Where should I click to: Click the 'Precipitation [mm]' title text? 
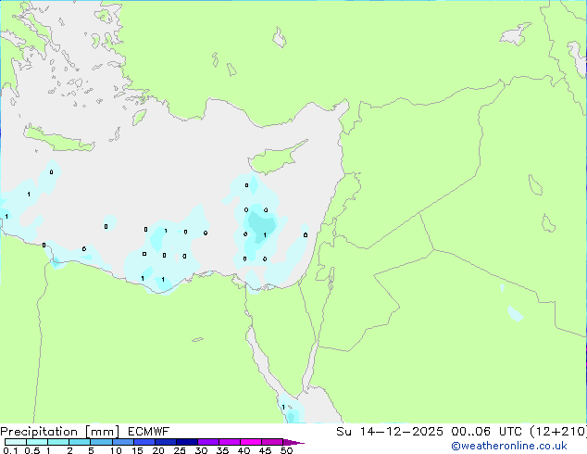pos(60,432)
